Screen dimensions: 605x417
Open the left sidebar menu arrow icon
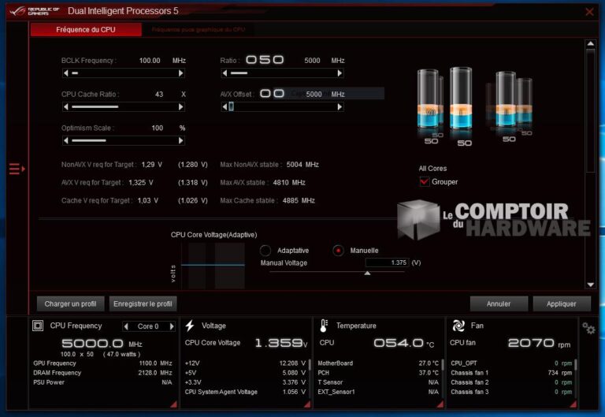(x=17, y=169)
